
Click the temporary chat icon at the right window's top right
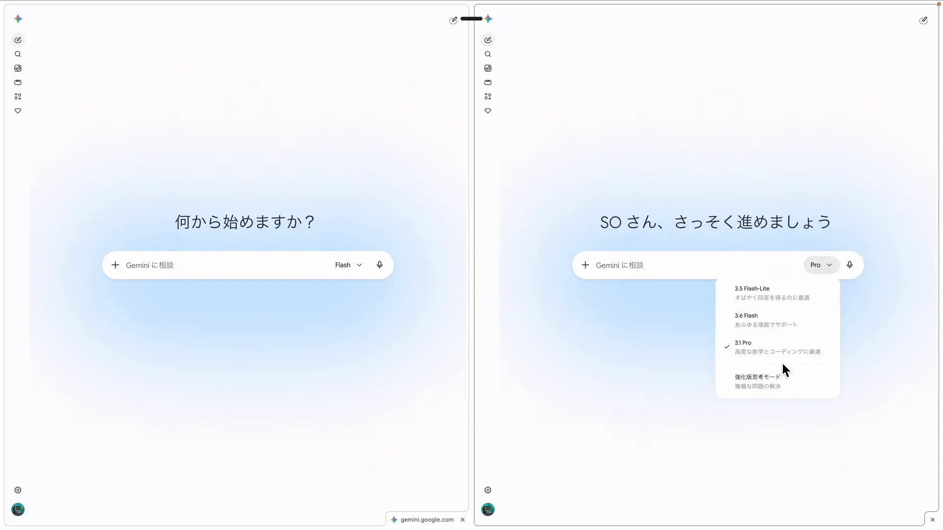click(x=923, y=20)
